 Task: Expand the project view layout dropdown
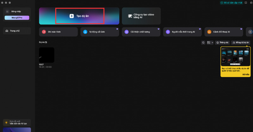click(x=210, y=42)
